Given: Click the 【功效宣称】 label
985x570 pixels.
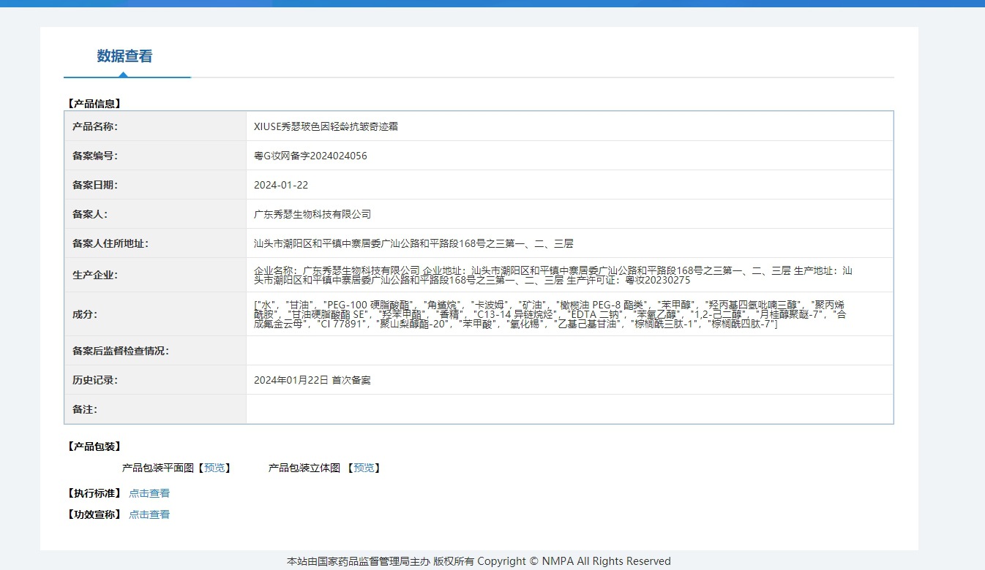Looking at the screenshot, I should [91, 514].
